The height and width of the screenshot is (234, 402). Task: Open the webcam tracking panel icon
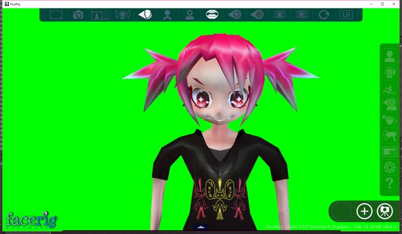click(390, 105)
